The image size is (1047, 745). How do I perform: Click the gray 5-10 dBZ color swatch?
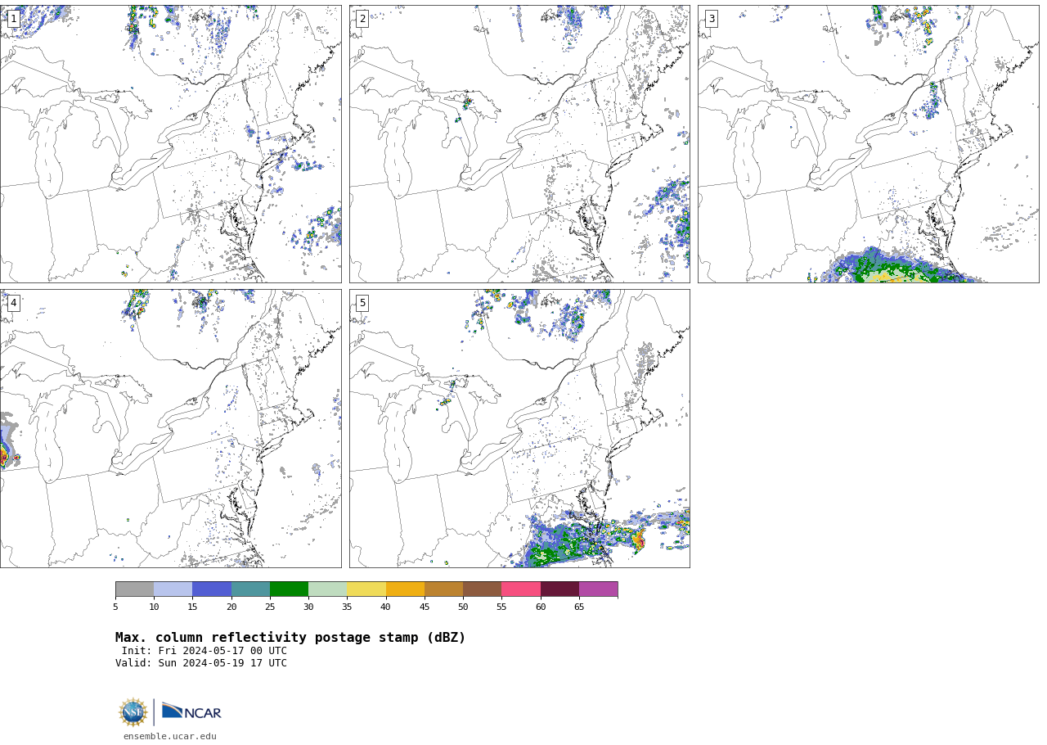(x=134, y=589)
